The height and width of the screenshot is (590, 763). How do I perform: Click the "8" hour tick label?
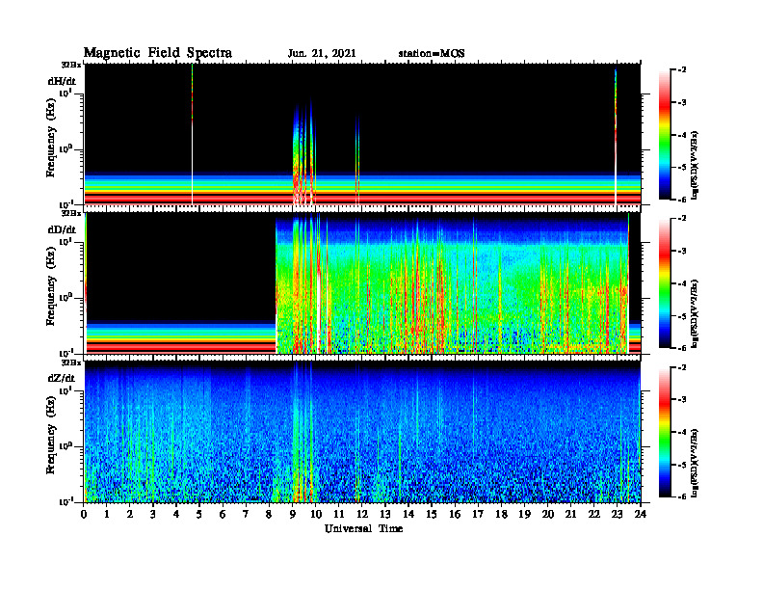pos(269,515)
